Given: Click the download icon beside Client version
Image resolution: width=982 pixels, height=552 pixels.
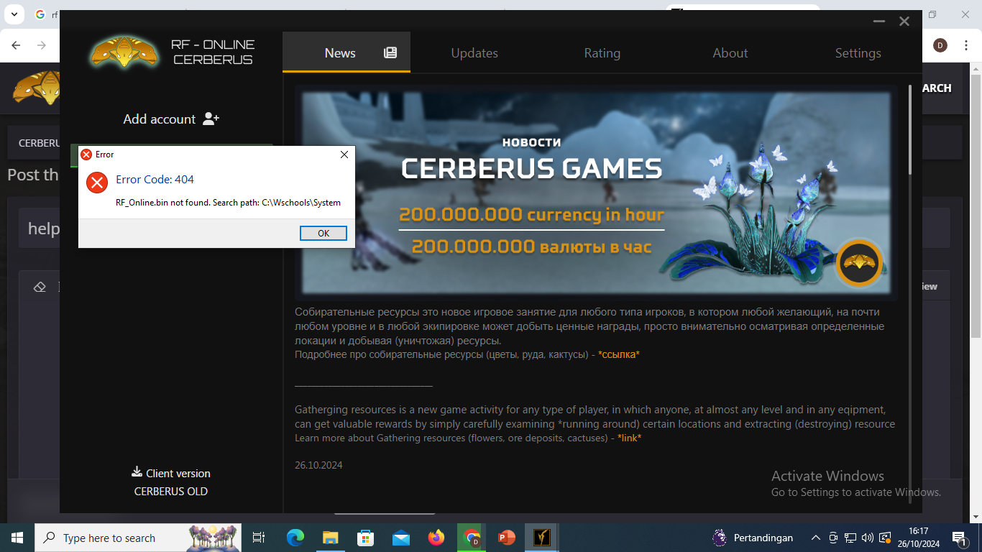Looking at the screenshot, I should point(137,472).
